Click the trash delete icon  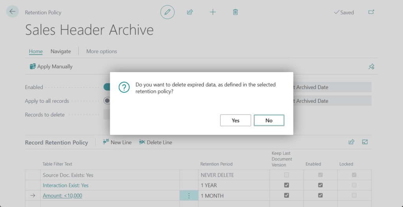pos(235,12)
